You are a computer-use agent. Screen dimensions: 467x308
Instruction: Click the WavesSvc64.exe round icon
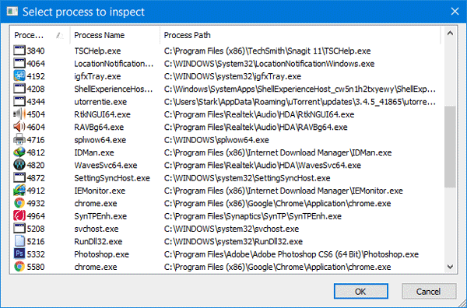click(19, 165)
